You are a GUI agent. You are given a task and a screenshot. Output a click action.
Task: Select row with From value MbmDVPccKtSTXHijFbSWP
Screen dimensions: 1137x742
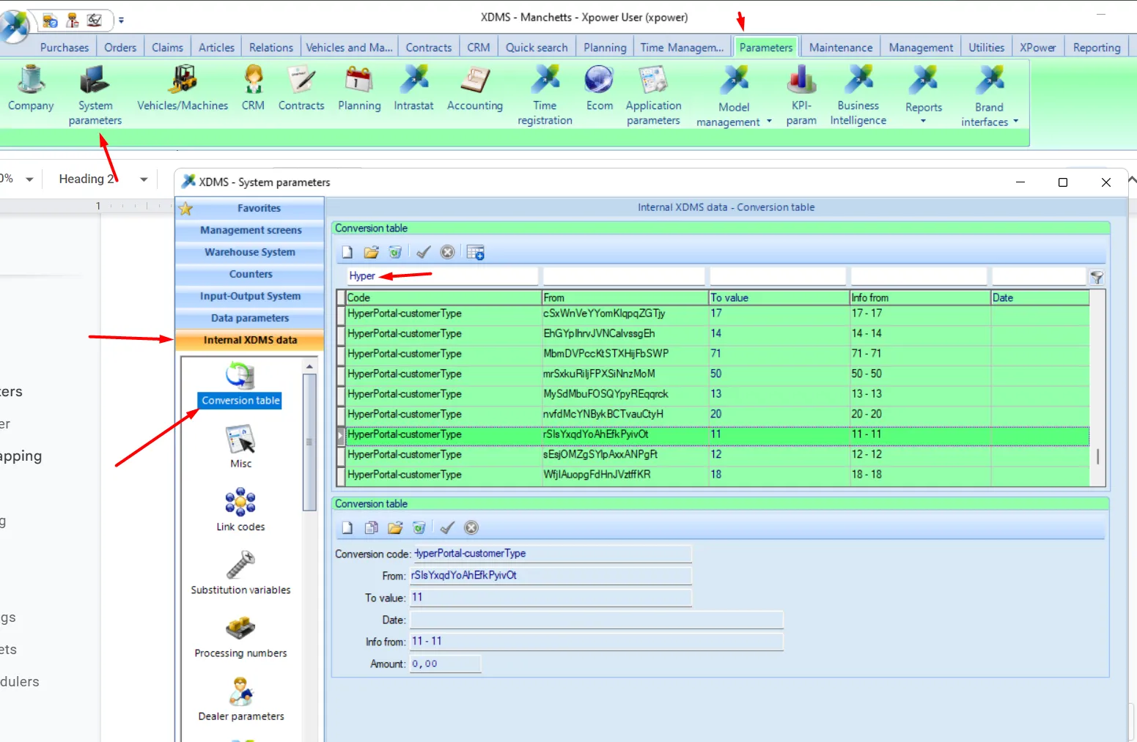pos(718,354)
